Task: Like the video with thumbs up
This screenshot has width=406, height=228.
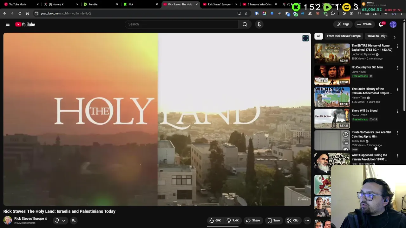Action: pyautogui.click(x=215, y=220)
